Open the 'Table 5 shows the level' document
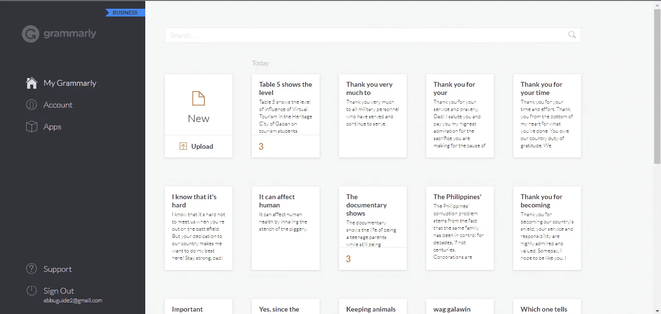The width and height of the screenshot is (661, 314). click(x=286, y=116)
